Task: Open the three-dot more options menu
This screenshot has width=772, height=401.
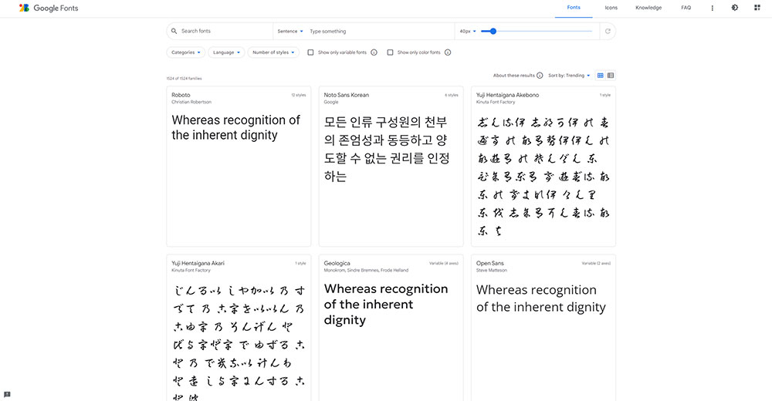Action: point(712,8)
